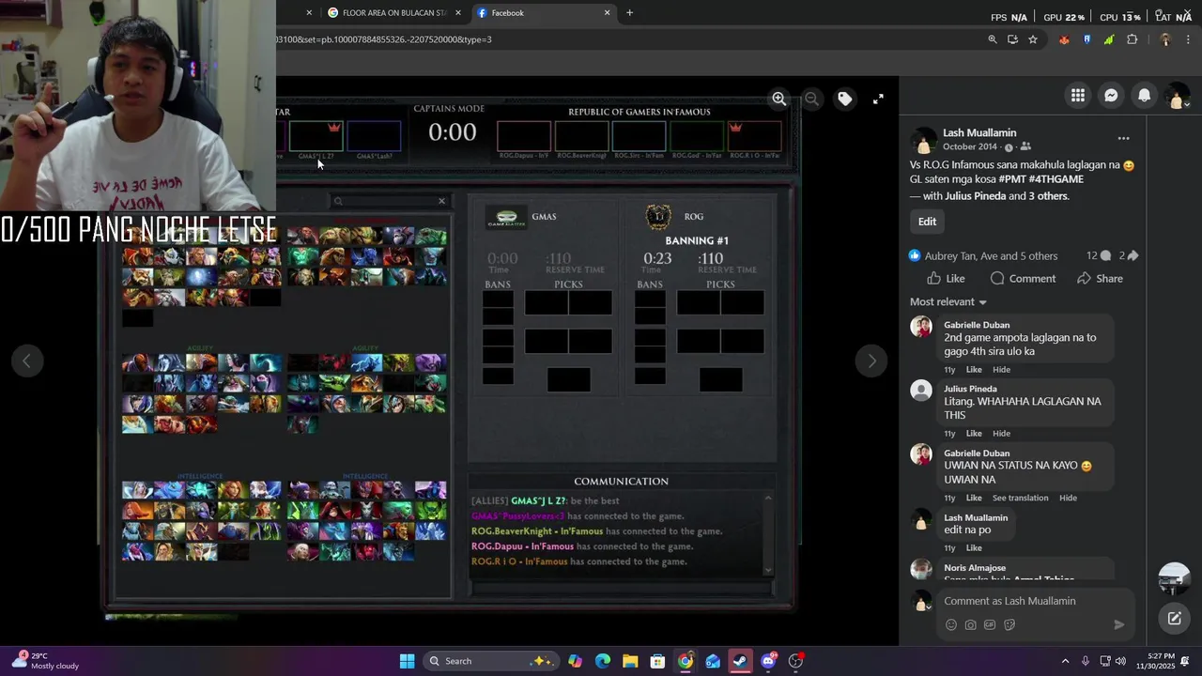Insert a GIF in comment

pyautogui.click(x=990, y=625)
